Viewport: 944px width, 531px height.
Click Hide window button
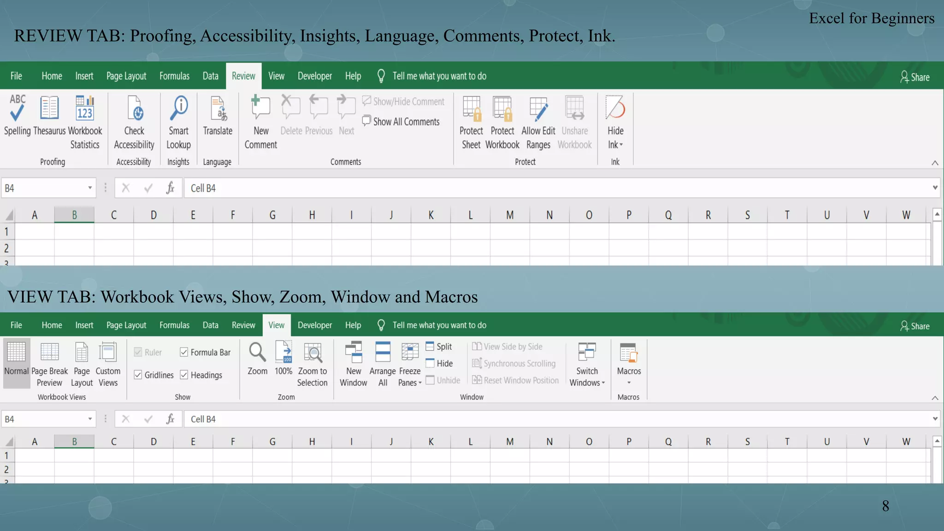coord(439,363)
